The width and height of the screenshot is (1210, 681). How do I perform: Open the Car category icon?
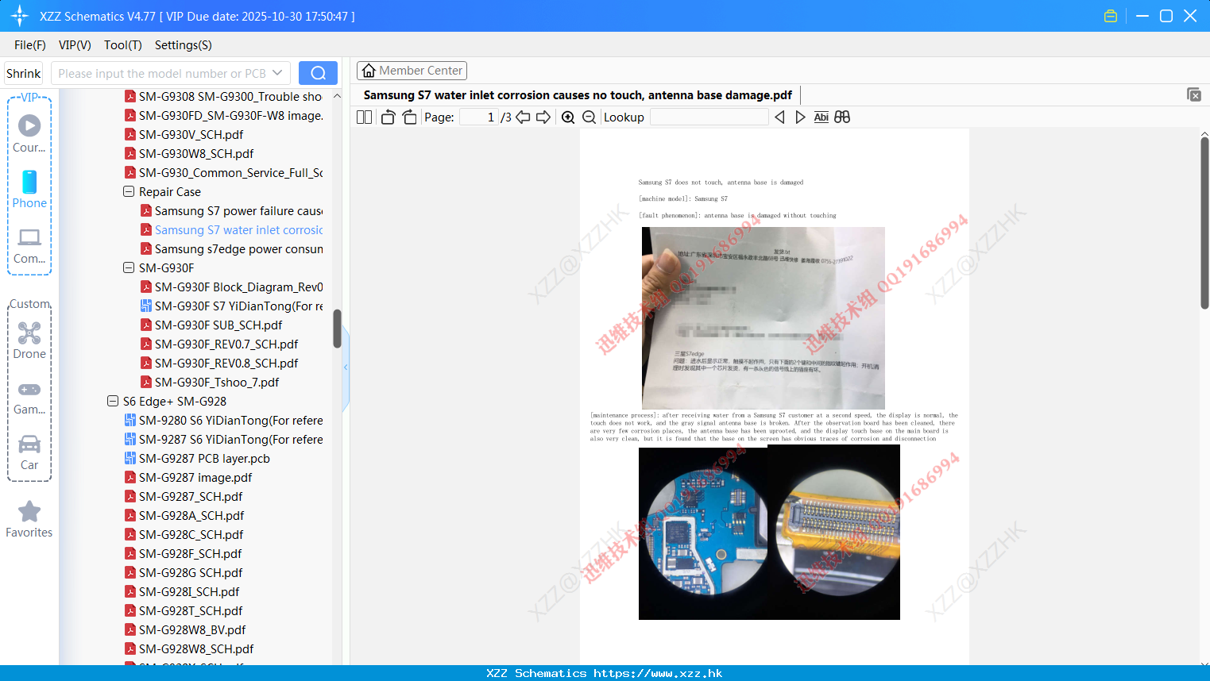click(29, 452)
